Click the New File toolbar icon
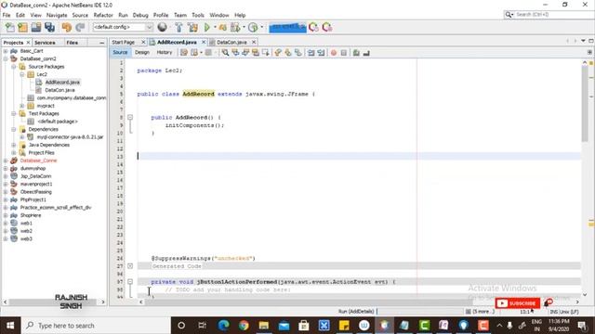Screen dimensions: 595x334 click(10, 27)
